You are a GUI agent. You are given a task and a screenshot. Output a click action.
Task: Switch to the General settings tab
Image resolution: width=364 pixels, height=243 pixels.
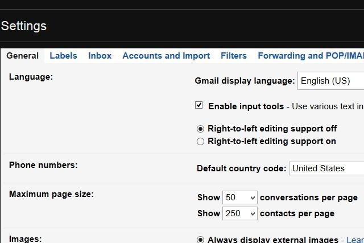23,56
